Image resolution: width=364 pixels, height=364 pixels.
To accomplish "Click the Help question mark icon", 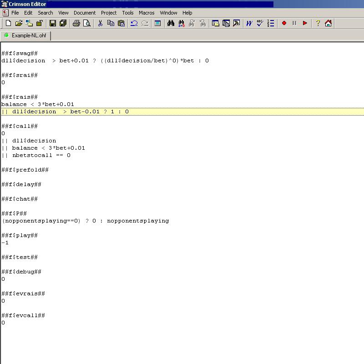I will tap(317, 23).
